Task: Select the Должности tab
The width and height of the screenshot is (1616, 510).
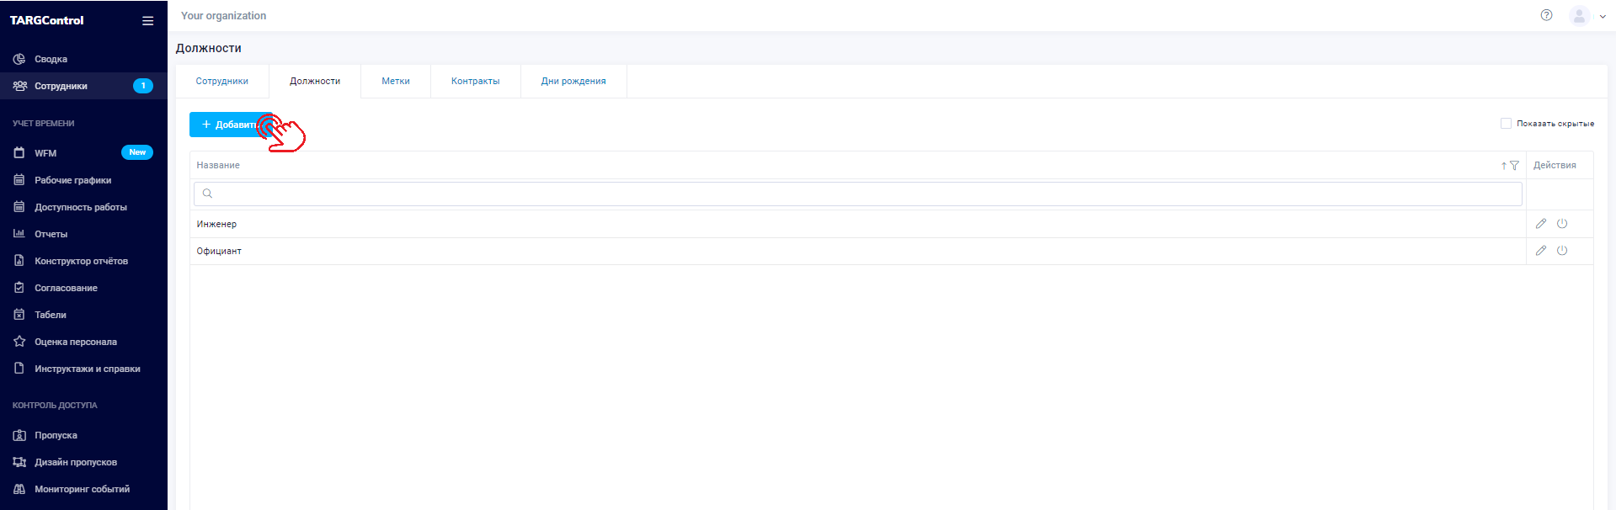Action: (x=315, y=81)
